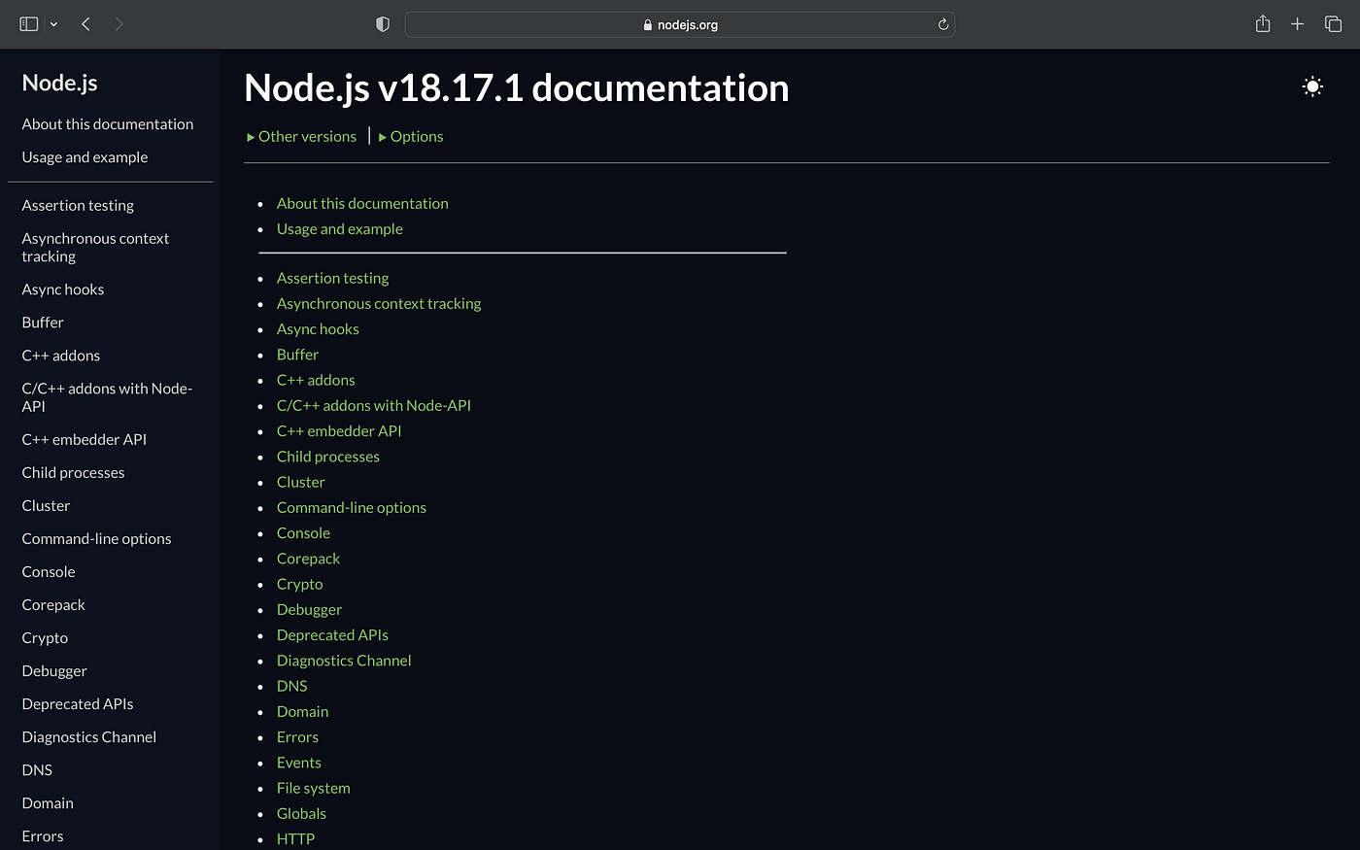Select Buffer in sidebar
Viewport: 1360px width, 850px height.
point(43,323)
